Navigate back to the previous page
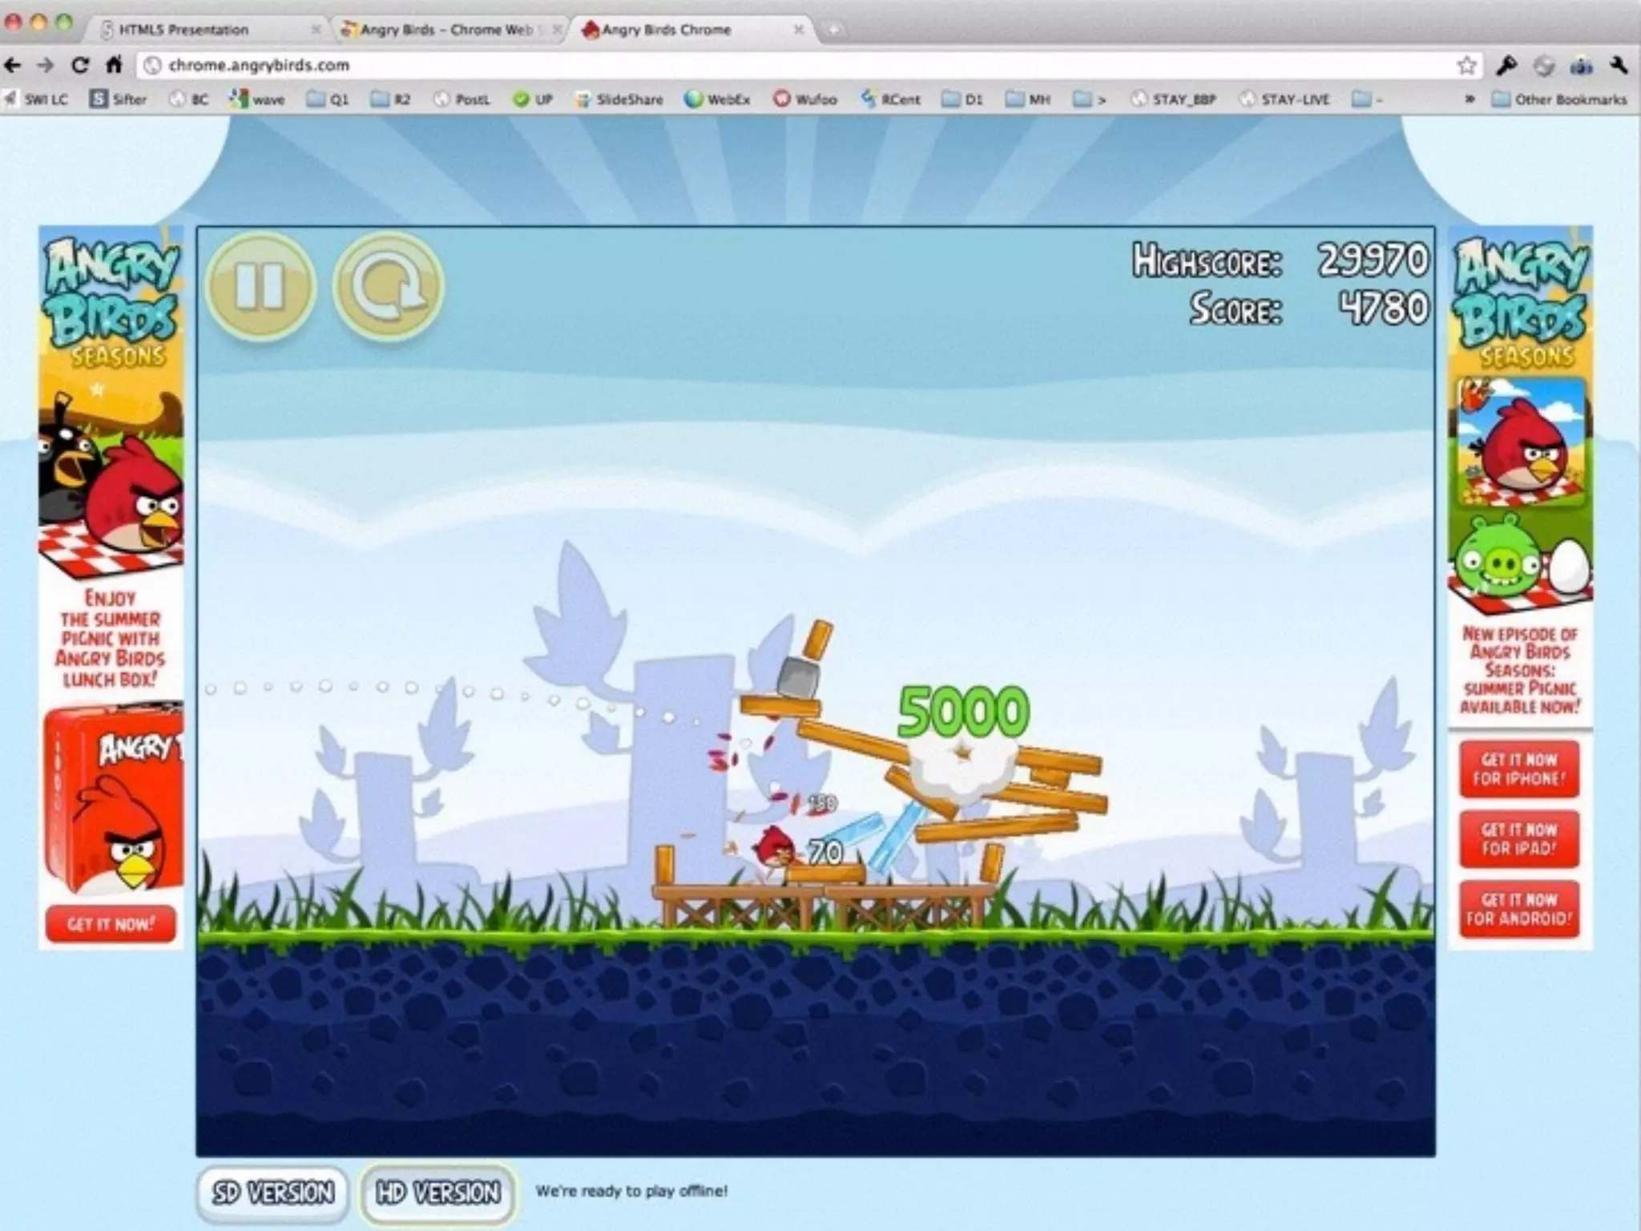The width and height of the screenshot is (1641, 1231). click(x=13, y=65)
